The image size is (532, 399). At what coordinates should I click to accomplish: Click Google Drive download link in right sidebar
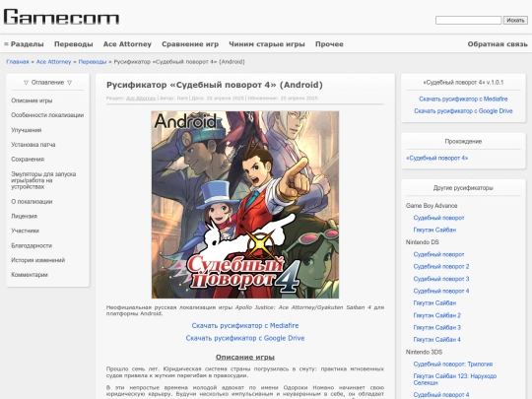click(x=463, y=111)
